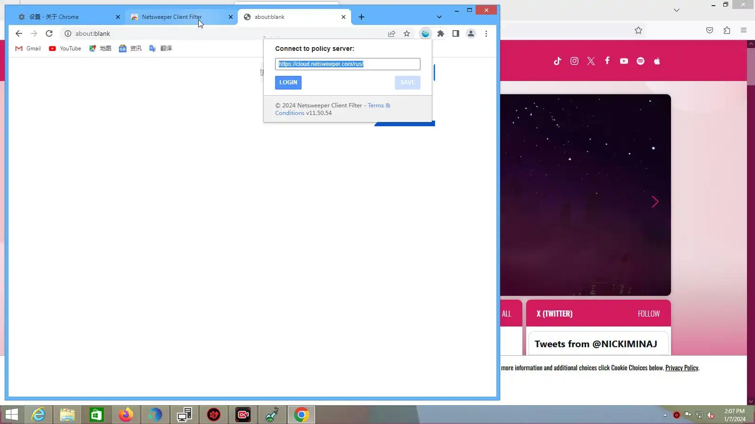755x424 pixels.
Task: Select the X (TWITTER) feed tab
Action: pyautogui.click(x=554, y=313)
